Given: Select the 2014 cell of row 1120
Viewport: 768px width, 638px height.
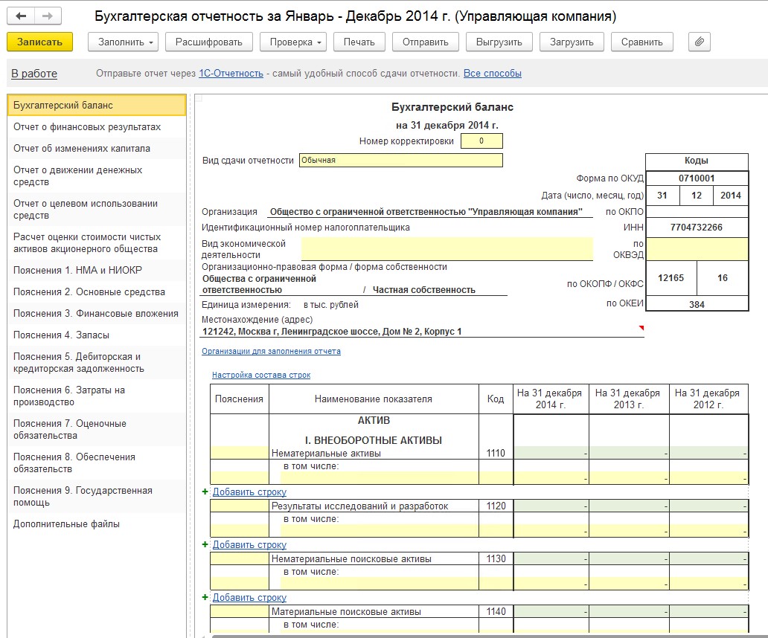Looking at the screenshot, I should click(x=551, y=506).
